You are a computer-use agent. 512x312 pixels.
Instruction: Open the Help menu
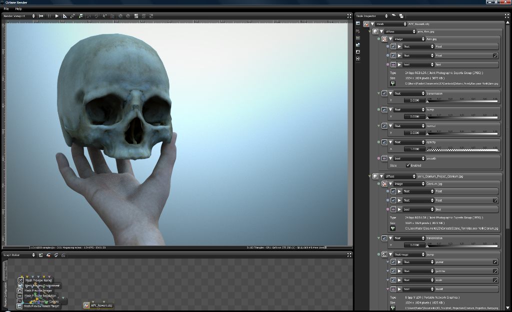[x=18, y=8]
